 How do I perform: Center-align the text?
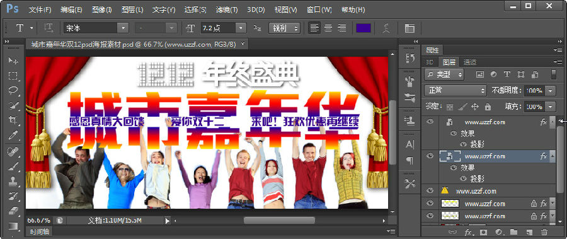click(328, 28)
